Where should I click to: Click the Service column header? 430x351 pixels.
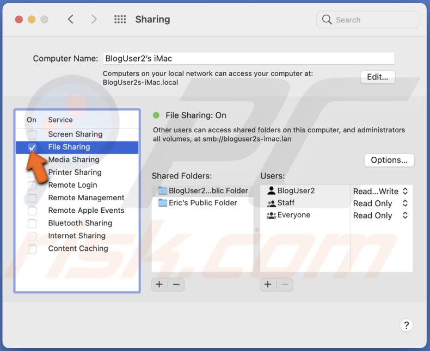point(60,120)
